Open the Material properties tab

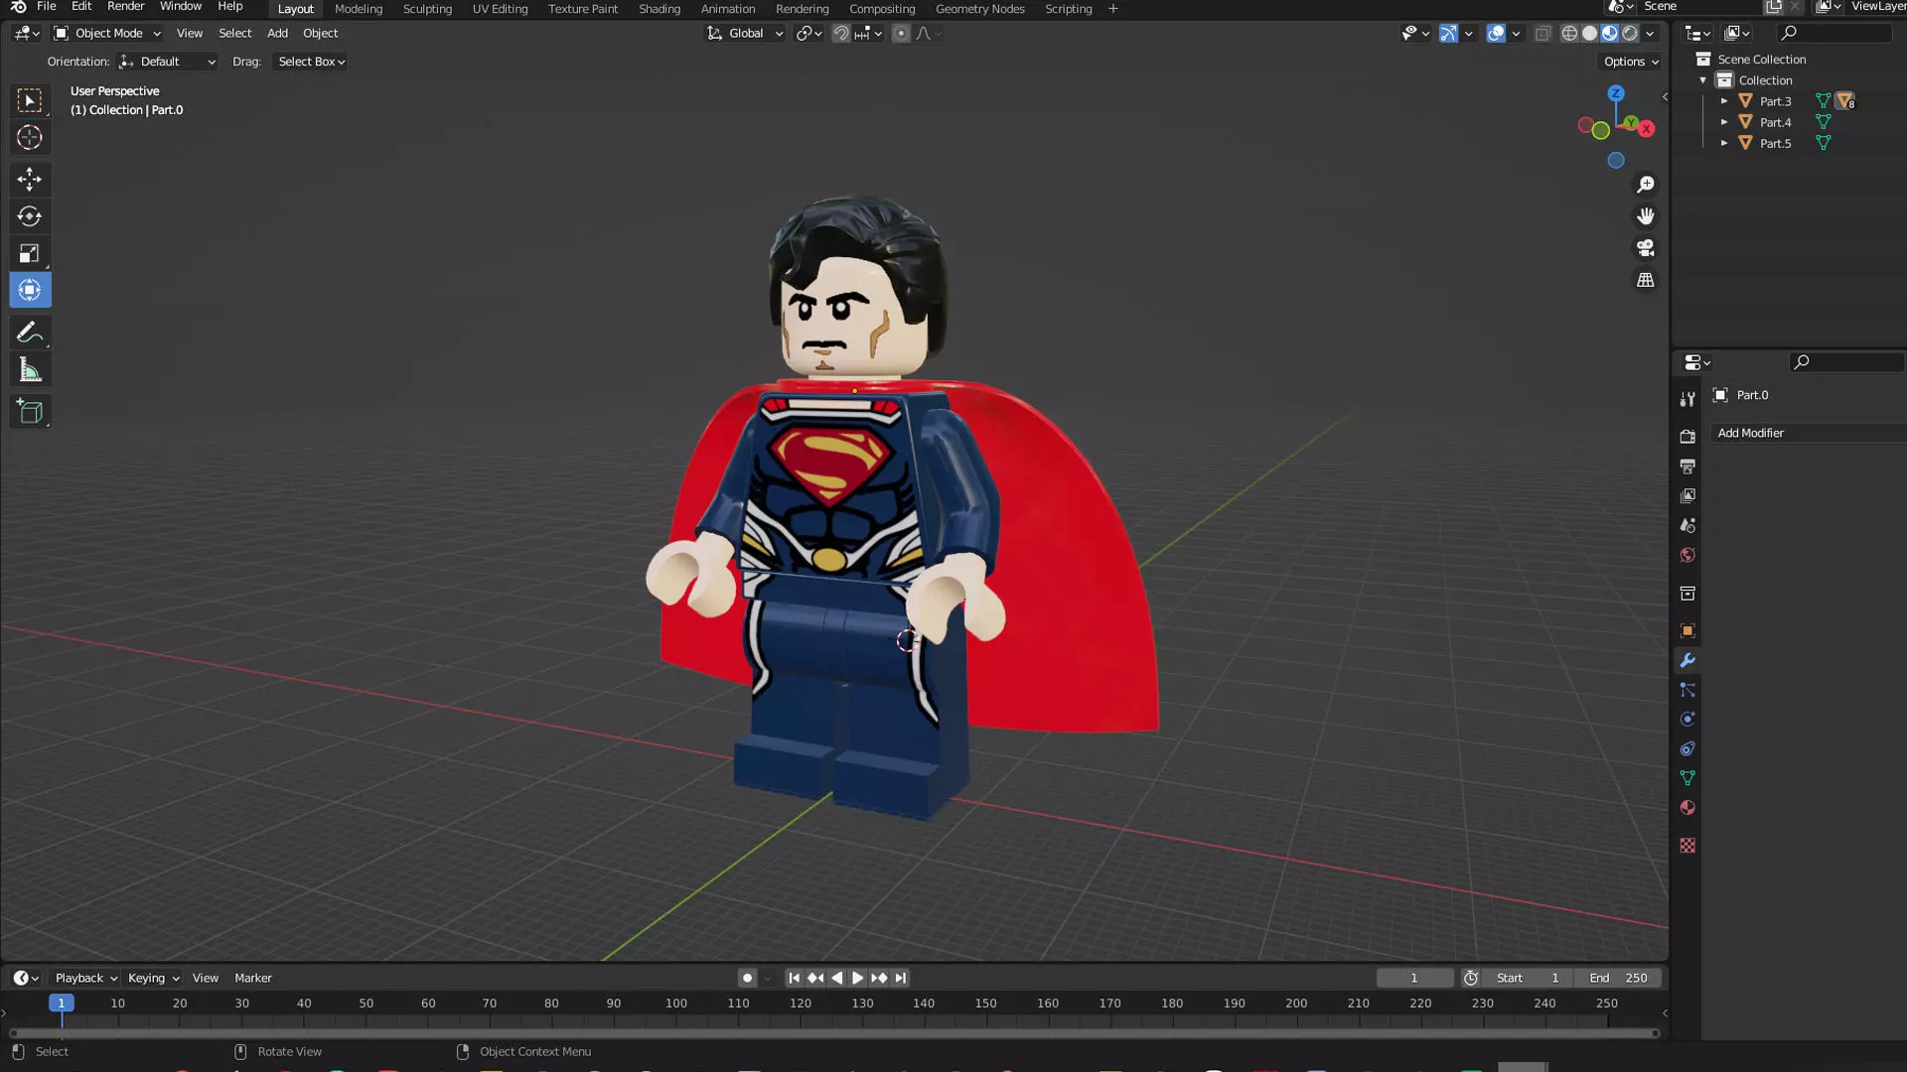pyautogui.click(x=1687, y=808)
